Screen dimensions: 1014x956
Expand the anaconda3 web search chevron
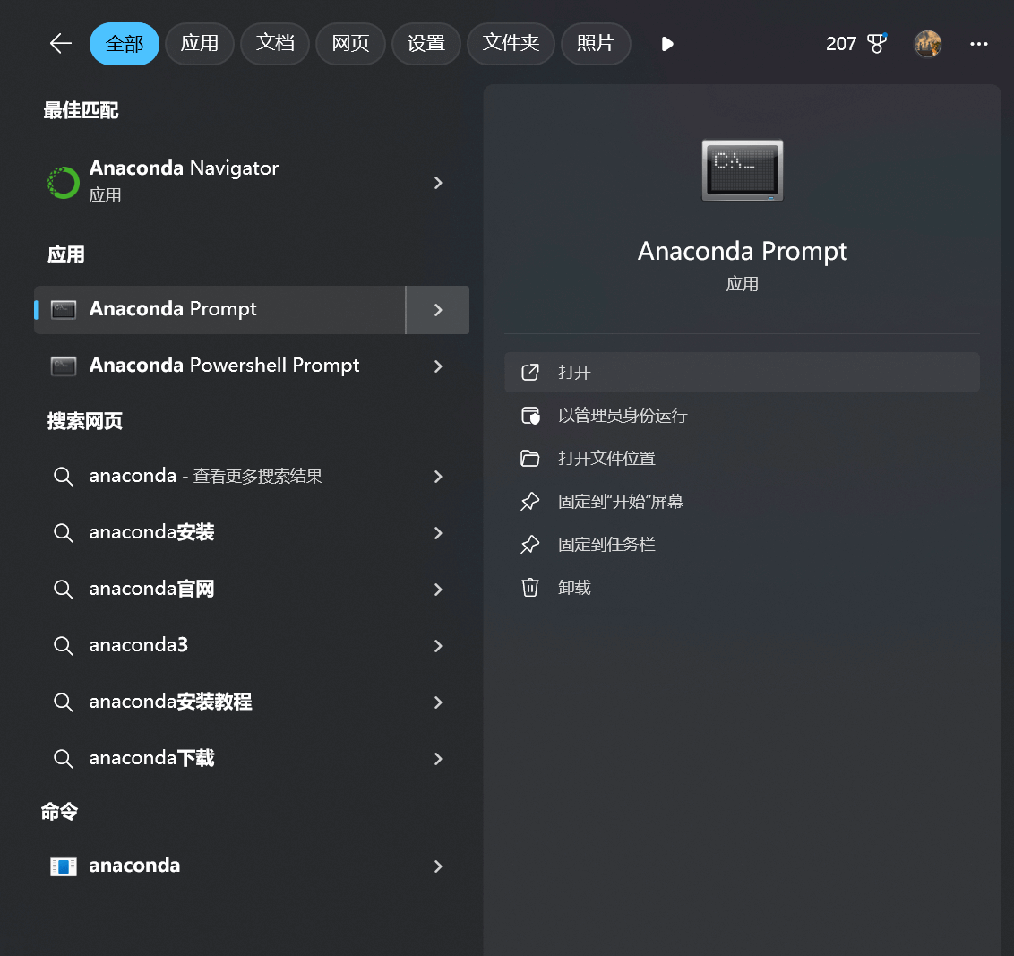pyautogui.click(x=438, y=645)
